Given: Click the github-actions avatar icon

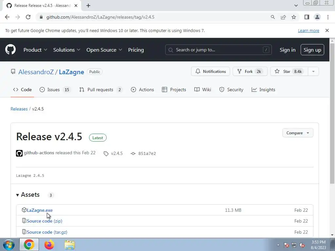Looking at the screenshot, I should tap(19, 153).
